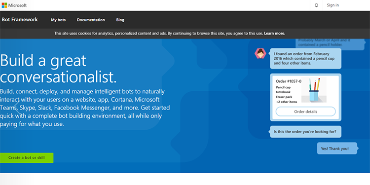Click the 'Build, connect, deploy' description paragraph

point(85,108)
